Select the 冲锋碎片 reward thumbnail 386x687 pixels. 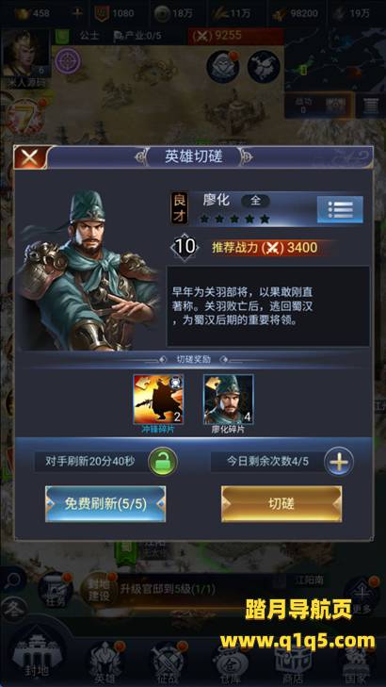coord(158,400)
